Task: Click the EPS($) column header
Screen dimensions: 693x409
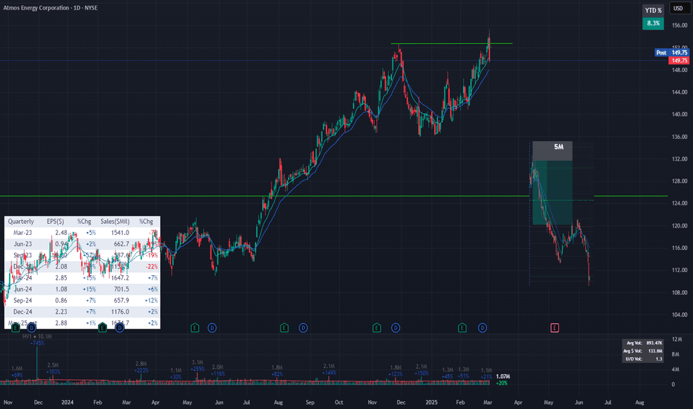Action: click(56, 221)
